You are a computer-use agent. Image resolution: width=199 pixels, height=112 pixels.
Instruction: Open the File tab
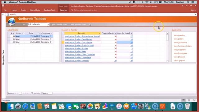tap(5, 10)
